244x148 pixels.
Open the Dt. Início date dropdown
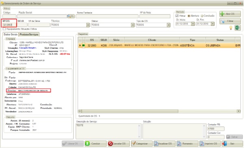[x=193, y=24]
